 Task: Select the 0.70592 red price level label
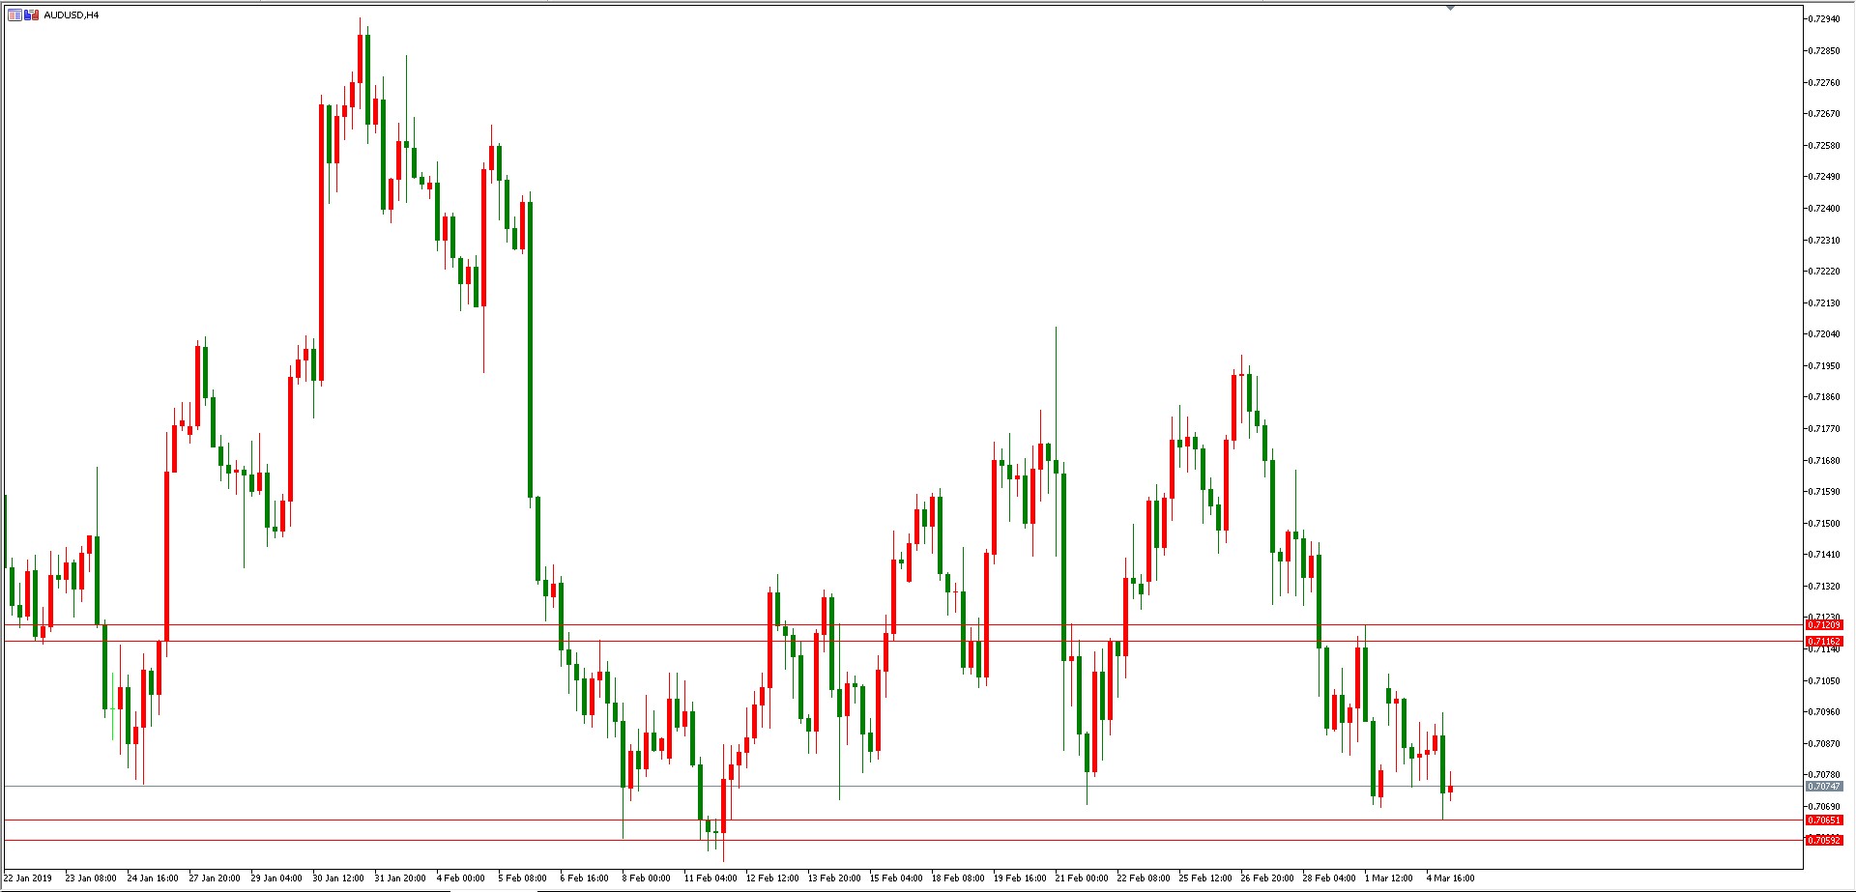click(1824, 841)
